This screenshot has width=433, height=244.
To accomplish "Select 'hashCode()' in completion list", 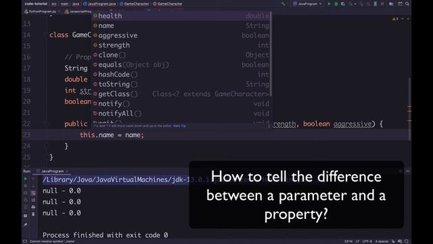I will [181, 75].
